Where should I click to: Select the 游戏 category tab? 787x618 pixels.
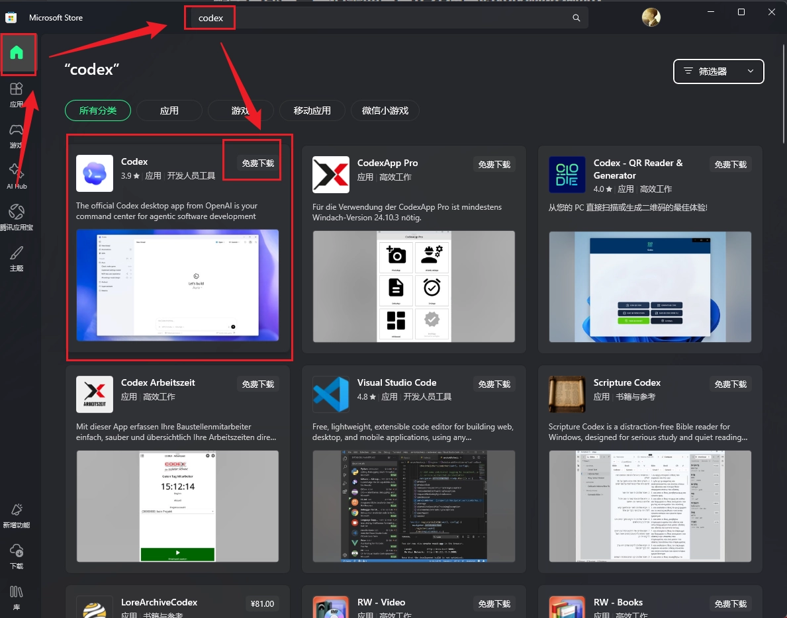coord(240,110)
